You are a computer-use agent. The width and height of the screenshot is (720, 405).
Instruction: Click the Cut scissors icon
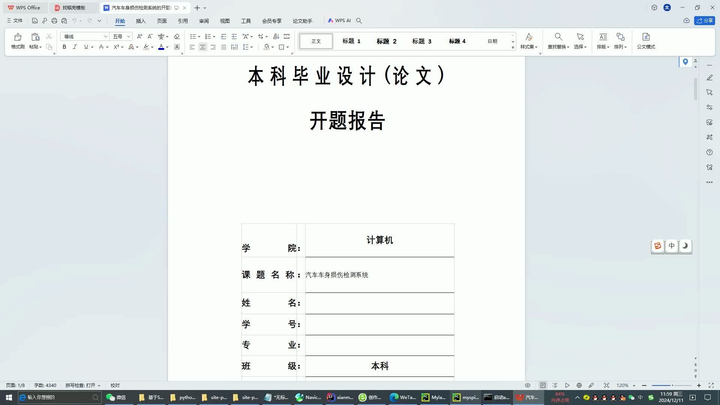click(49, 36)
